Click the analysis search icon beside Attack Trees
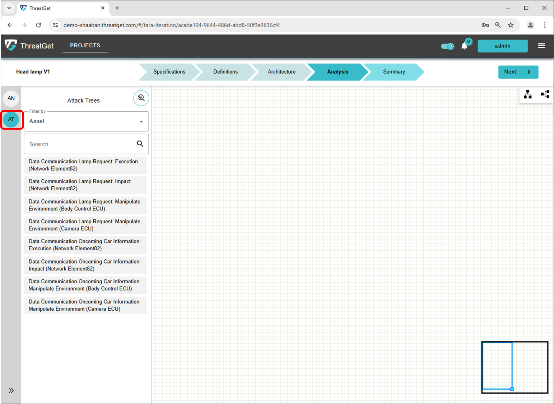Viewport: 554px width, 404px height. click(x=141, y=98)
